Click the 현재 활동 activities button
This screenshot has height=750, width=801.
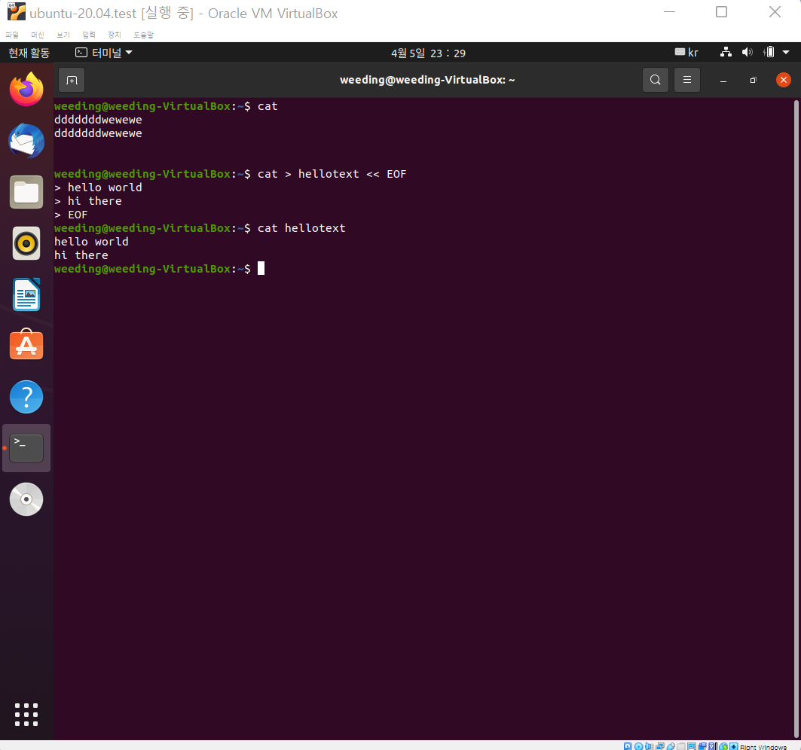(29, 53)
